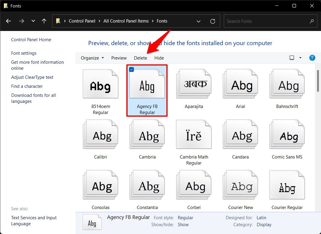Click the Agency FB details pane thumbnail
The image size is (321, 234).
pyautogui.click(x=92, y=222)
